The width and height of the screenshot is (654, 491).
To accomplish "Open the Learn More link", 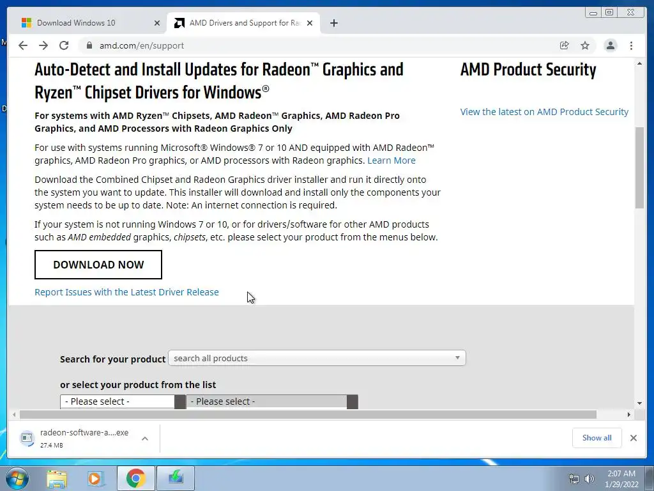I will click(x=392, y=160).
